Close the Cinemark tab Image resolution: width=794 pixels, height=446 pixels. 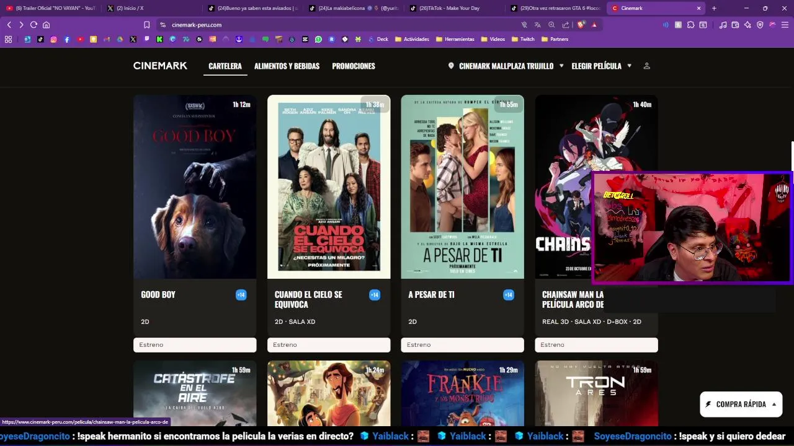pos(698,8)
